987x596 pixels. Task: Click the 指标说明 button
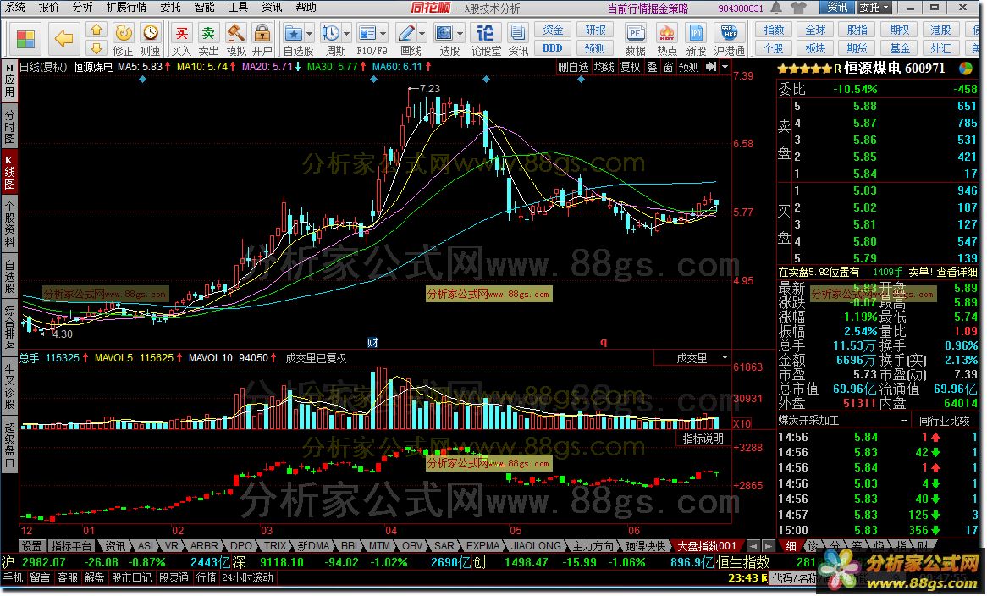pos(703,439)
